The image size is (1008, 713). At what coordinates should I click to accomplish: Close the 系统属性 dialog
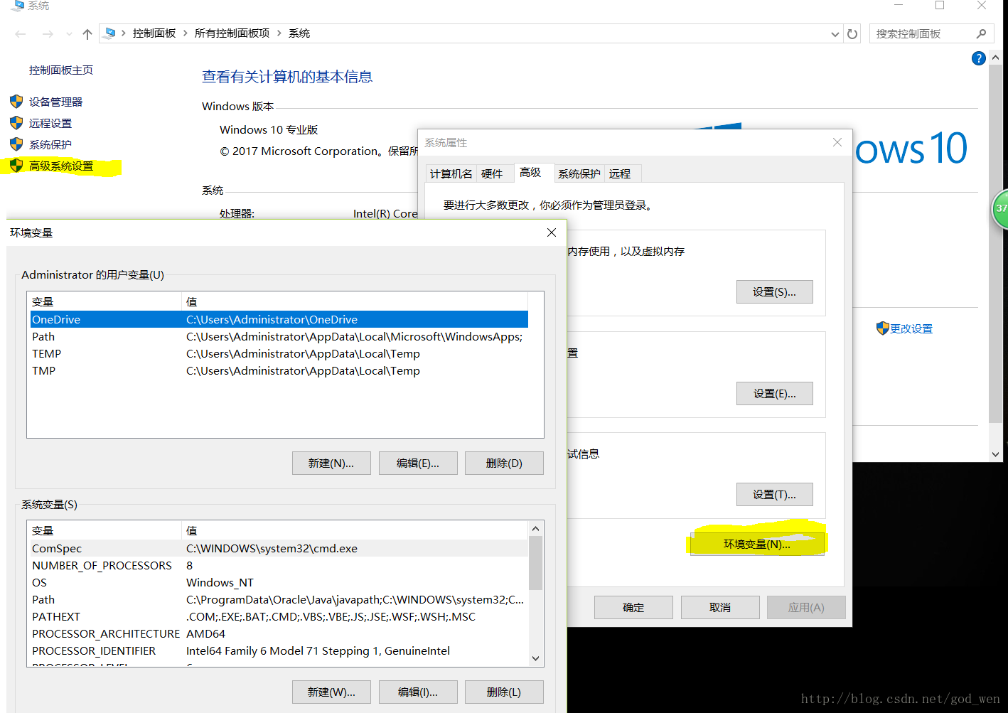pyautogui.click(x=837, y=142)
